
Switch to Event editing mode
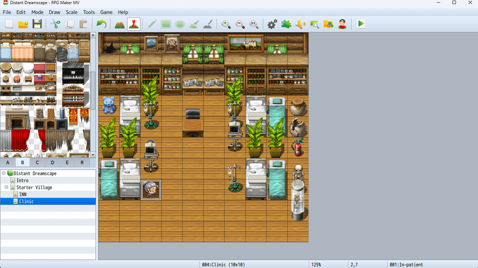[x=134, y=24]
